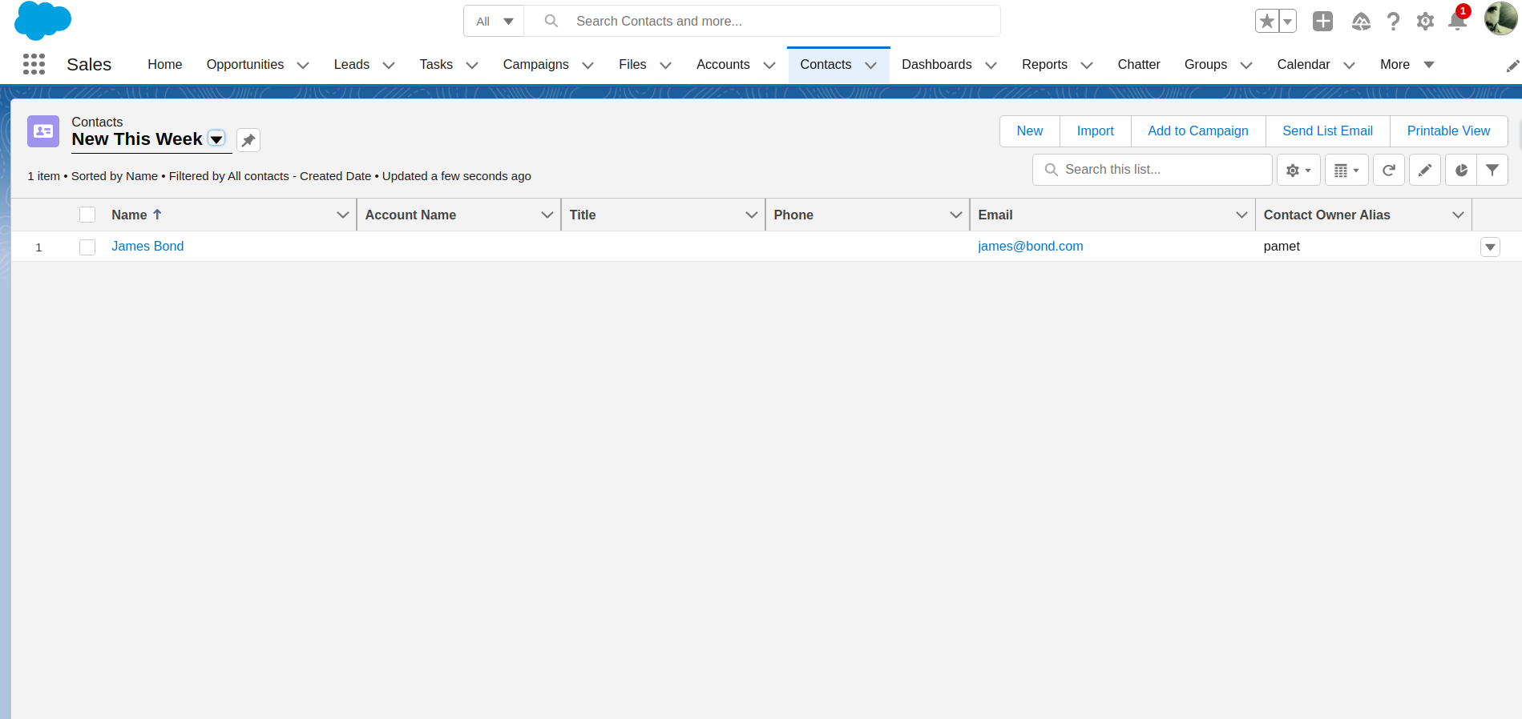Viewport: 1522px width, 719px height.
Task: Open List View Controls gear menu
Action: coord(1298,170)
